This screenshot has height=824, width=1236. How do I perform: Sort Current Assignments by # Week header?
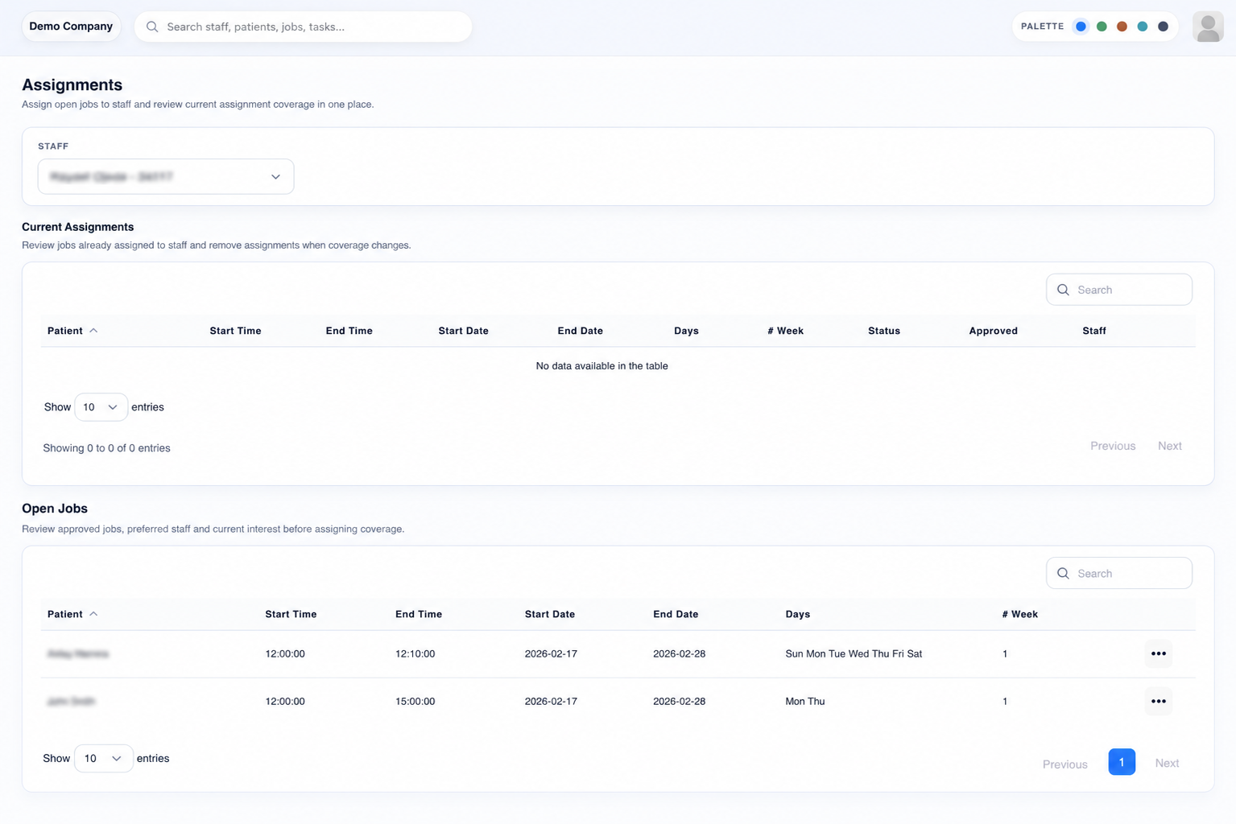[x=785, y=331]
